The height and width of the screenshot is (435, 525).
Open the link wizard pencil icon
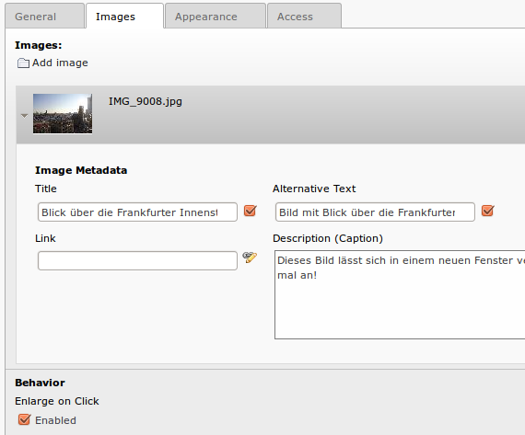(x=250, y=258)
